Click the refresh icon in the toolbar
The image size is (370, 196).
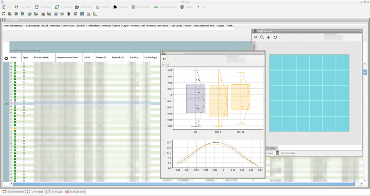pos(3,14)
